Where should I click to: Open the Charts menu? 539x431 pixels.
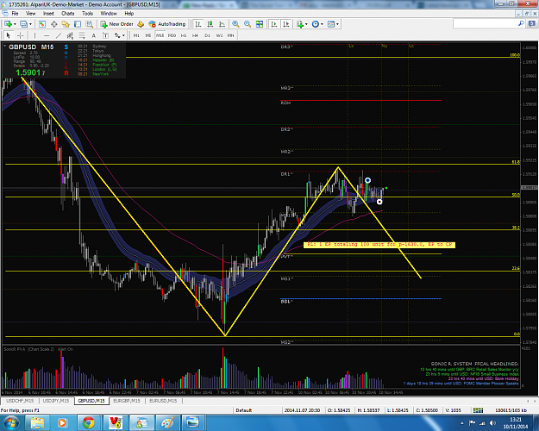pyautogui.click(x=68, y=14)
